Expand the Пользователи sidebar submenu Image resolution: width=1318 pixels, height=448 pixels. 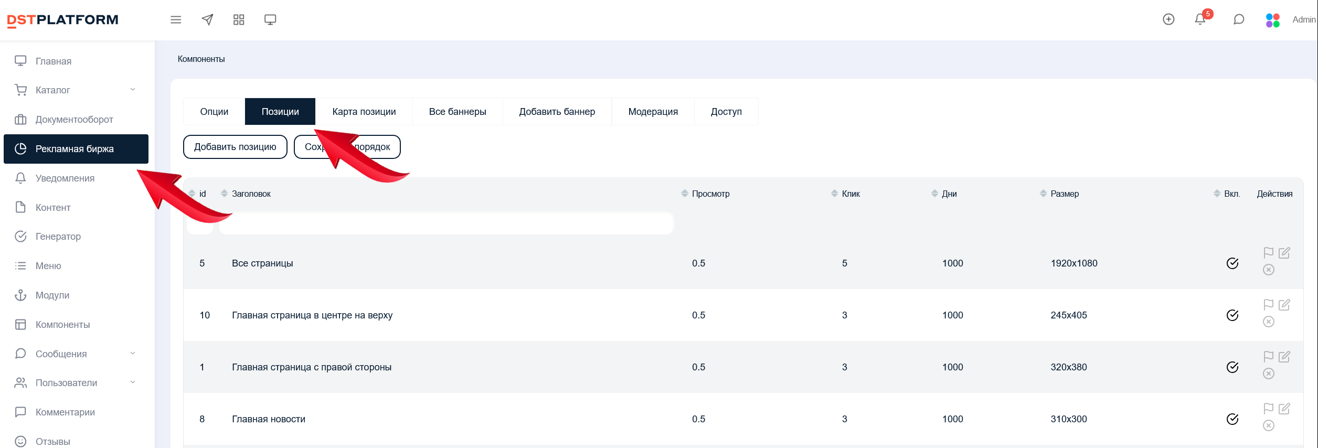coord(133,382)
